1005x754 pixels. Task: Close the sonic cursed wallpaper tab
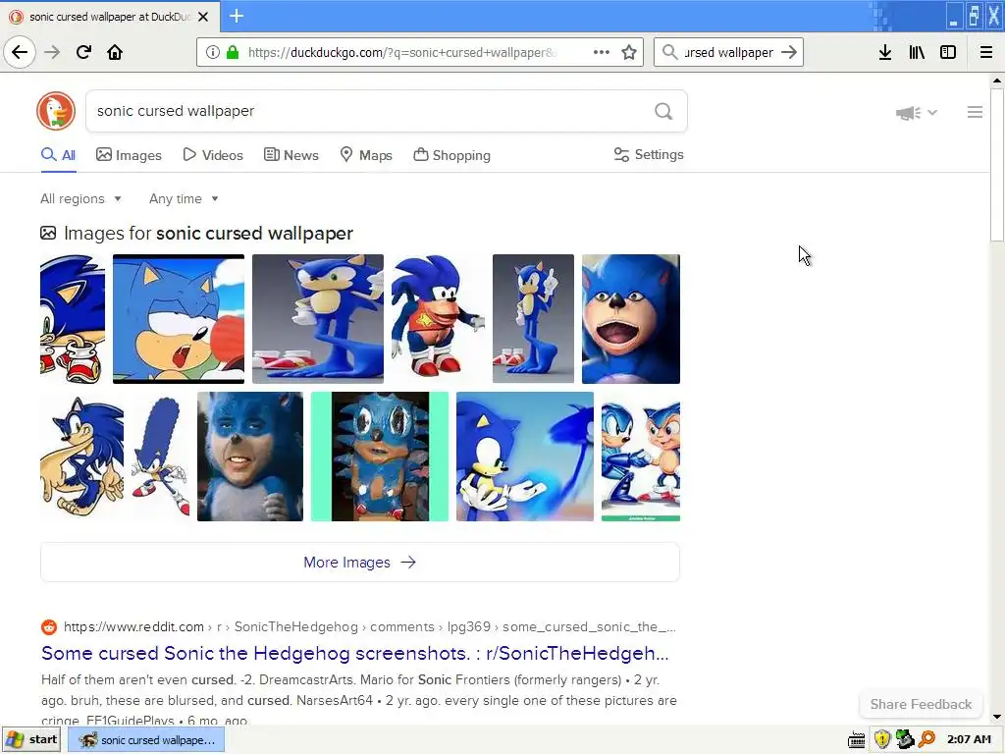point(203,17)
